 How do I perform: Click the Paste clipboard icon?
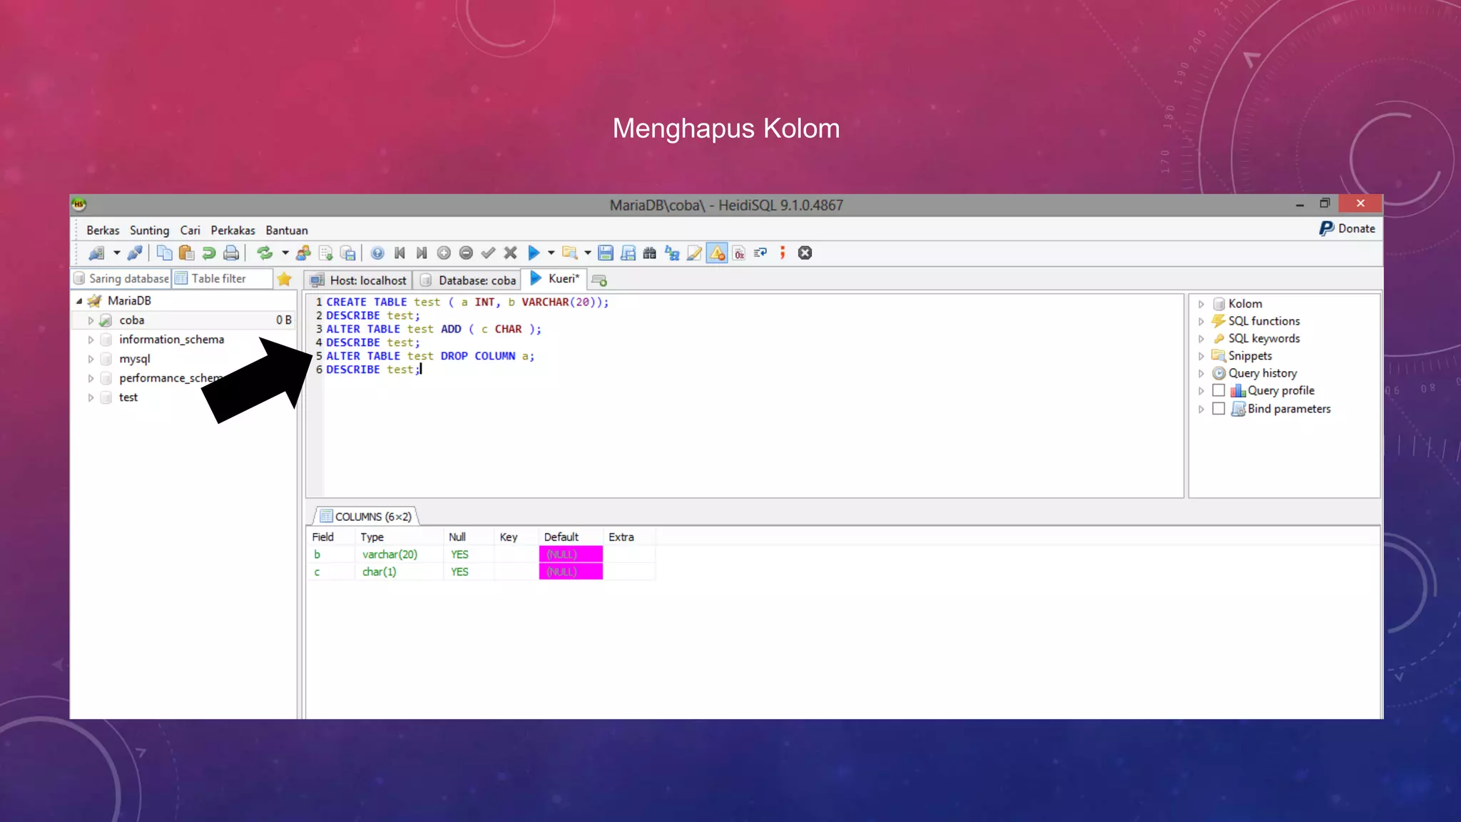click(187, 253)
